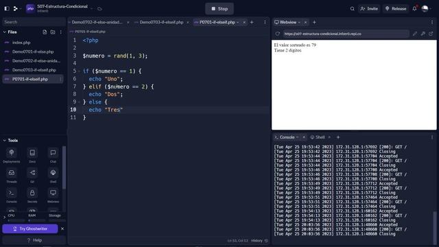
Task: Collapse the Files section
Action: coord(5,32)
